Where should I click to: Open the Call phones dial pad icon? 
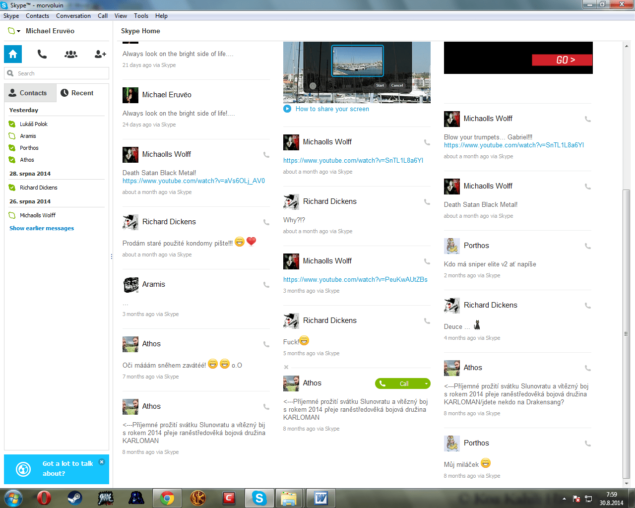(x=42, y=54)
